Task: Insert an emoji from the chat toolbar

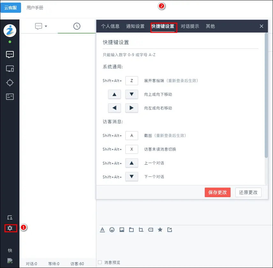Action: (112, 230)
